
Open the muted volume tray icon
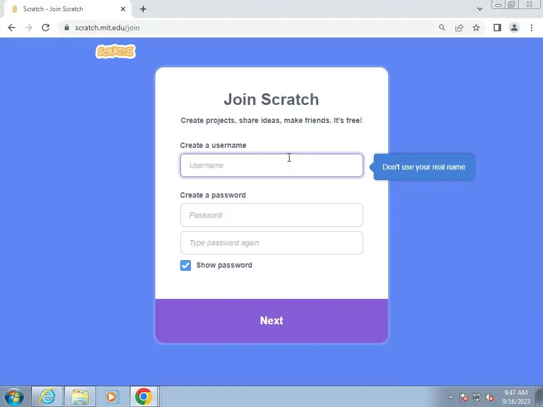point(489,397)
